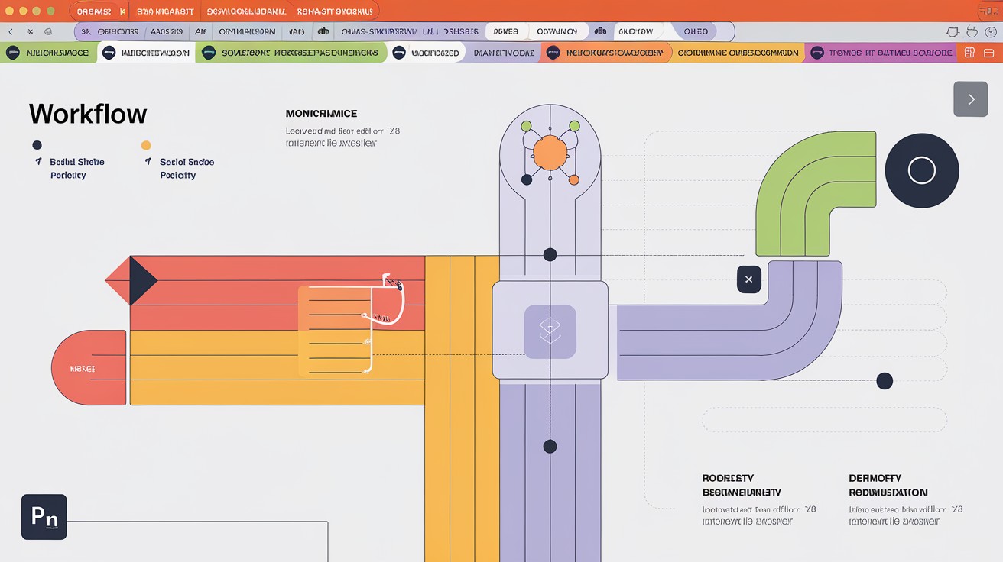Expand the red half-round label at the bar's left
This screenshot has height=562, width=1003.
pos(89,368)
